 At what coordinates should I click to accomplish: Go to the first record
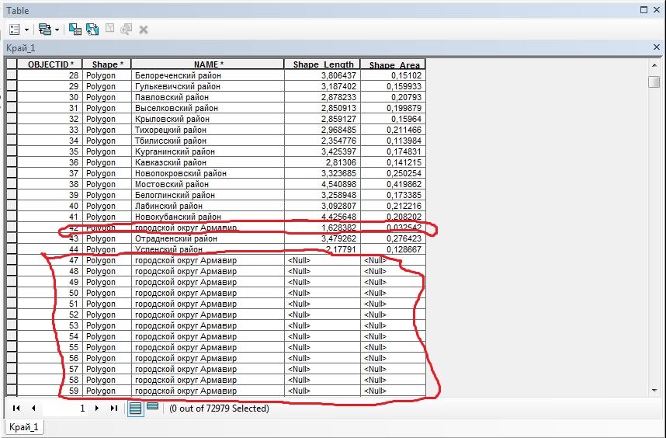(x=16, y=408)
